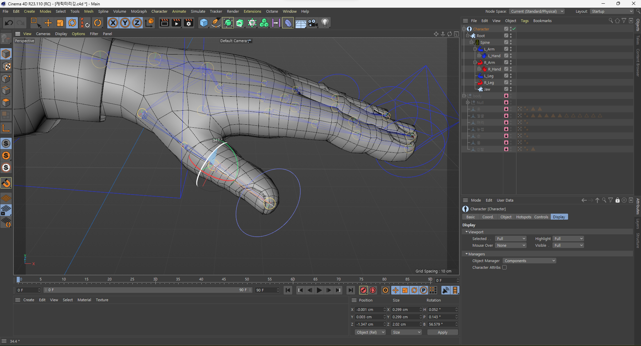Add a Cube primitive object
This screenshot has height=346, width=641.
[x=204, y=23]
